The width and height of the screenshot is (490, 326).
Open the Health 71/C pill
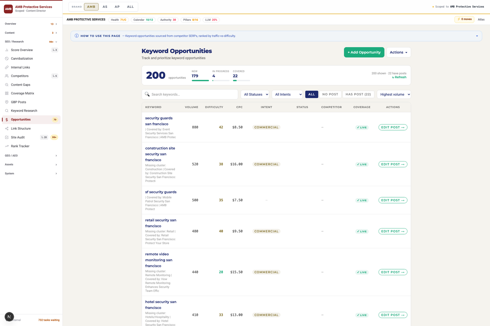(119, 20)
